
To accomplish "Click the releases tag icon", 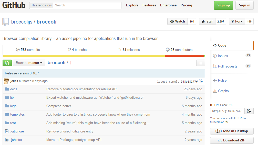I will point(120,50).
